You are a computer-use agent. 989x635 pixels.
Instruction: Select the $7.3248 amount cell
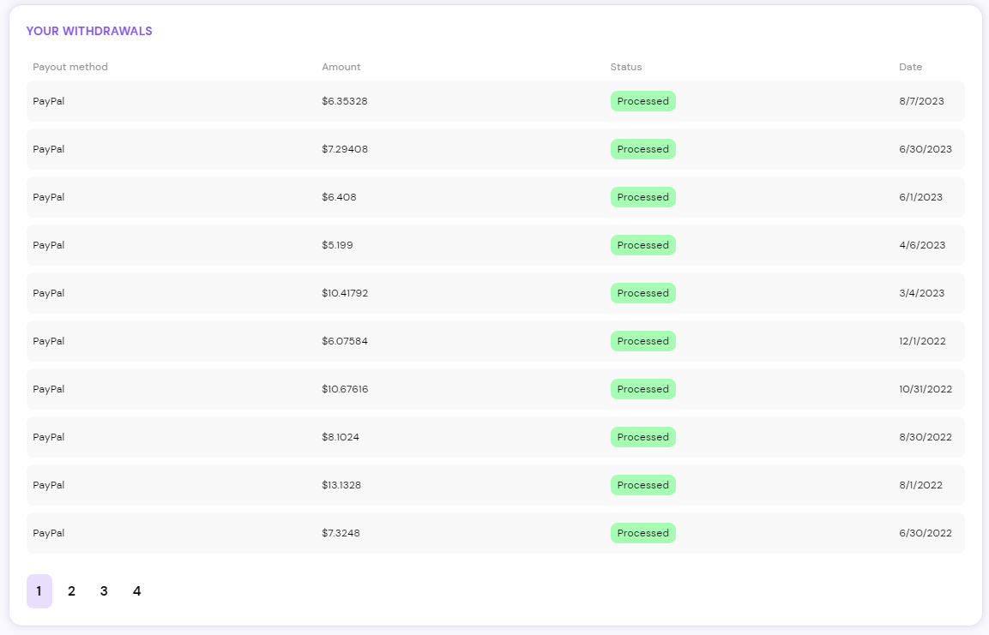341,533
